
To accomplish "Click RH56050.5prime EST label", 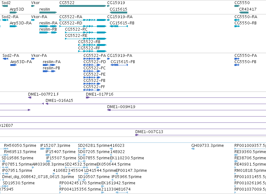I will pos(20,146).
